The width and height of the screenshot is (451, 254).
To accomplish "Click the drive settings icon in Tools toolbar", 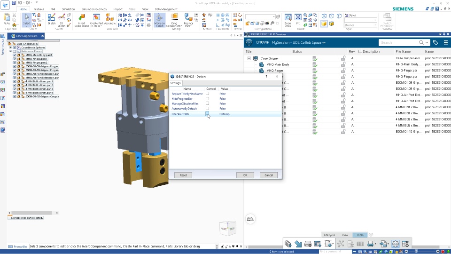I will [308, 244].
